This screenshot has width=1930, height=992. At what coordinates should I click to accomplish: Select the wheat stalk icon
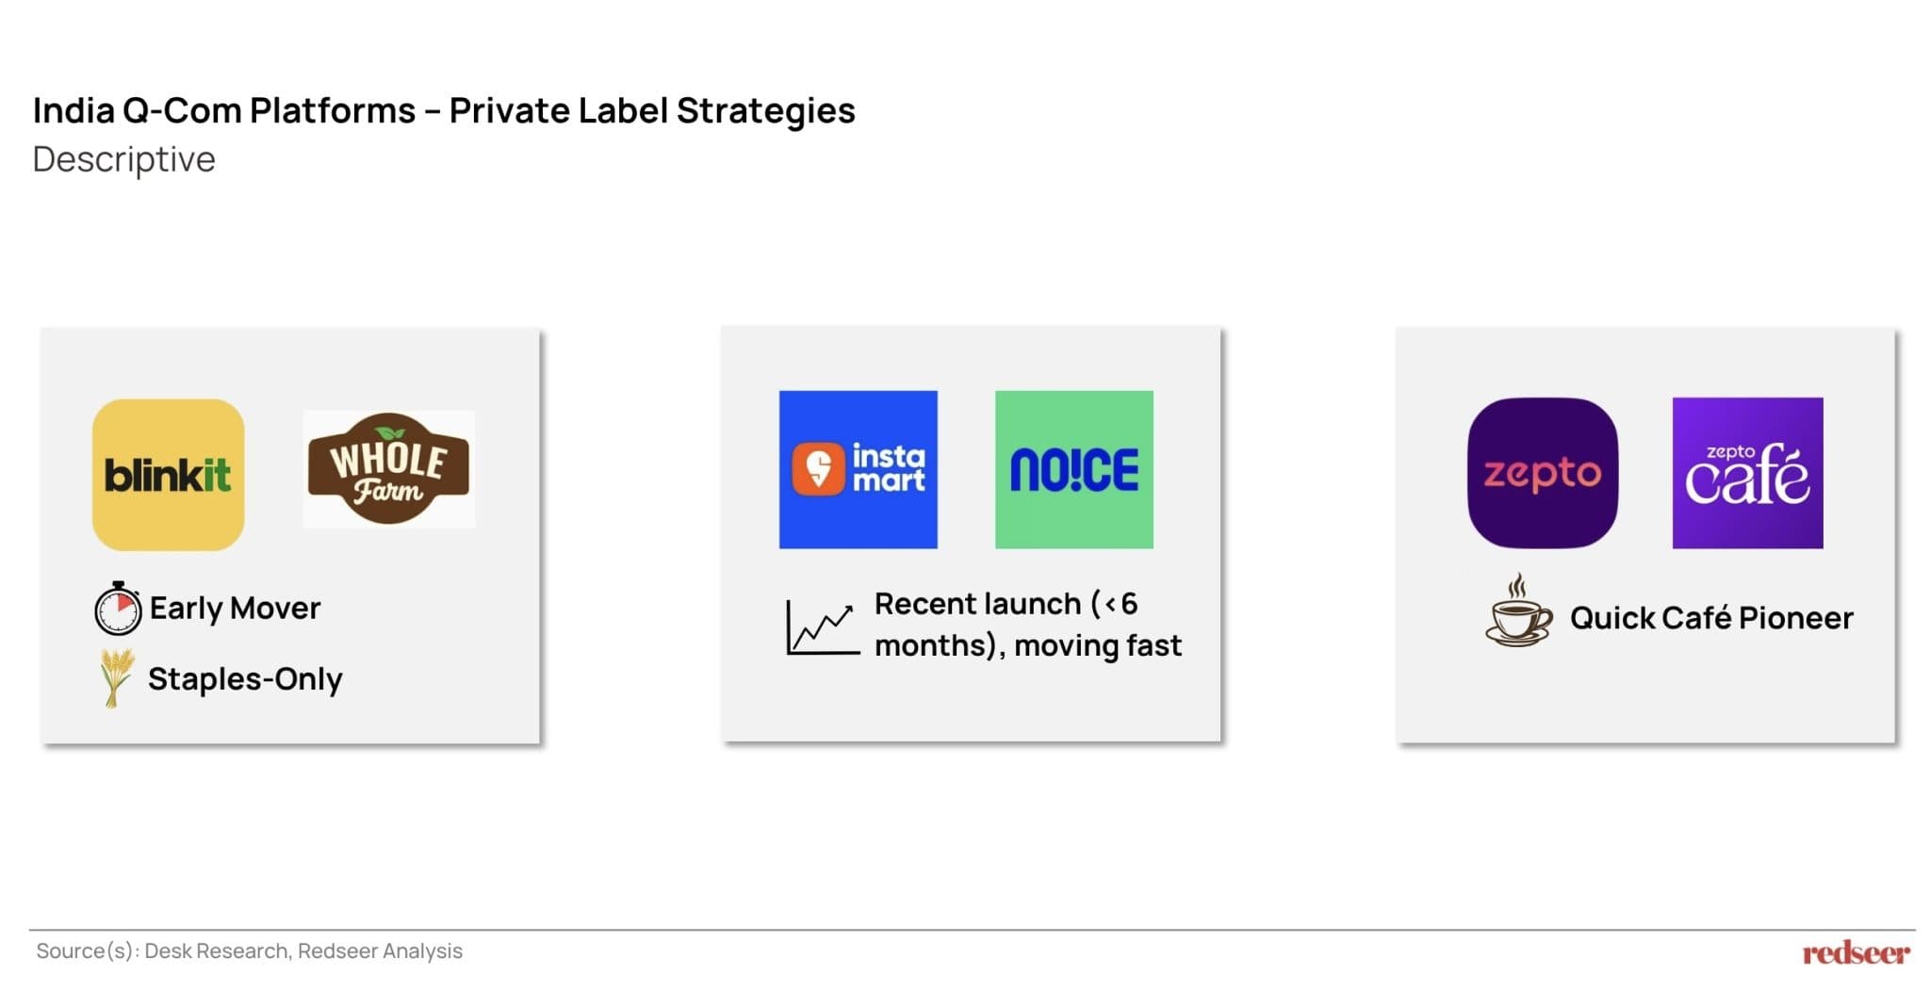(116, 677)
